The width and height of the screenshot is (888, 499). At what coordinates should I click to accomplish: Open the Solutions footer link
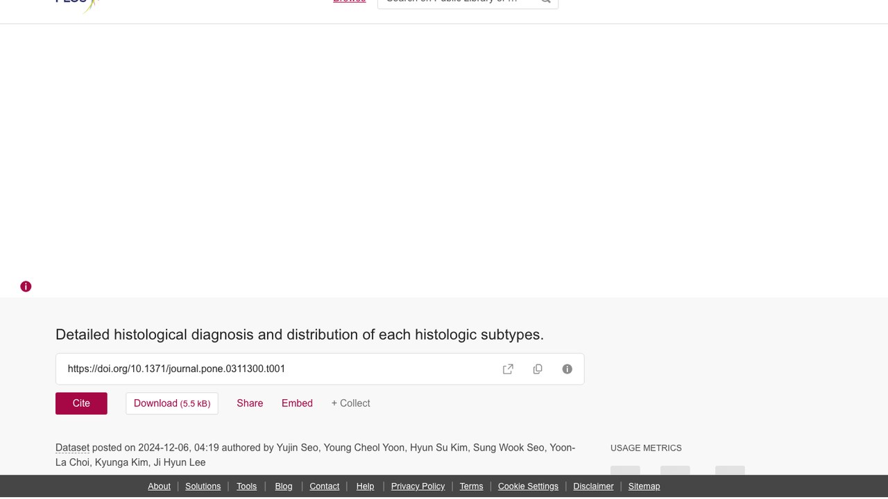[x=203, y=486]
